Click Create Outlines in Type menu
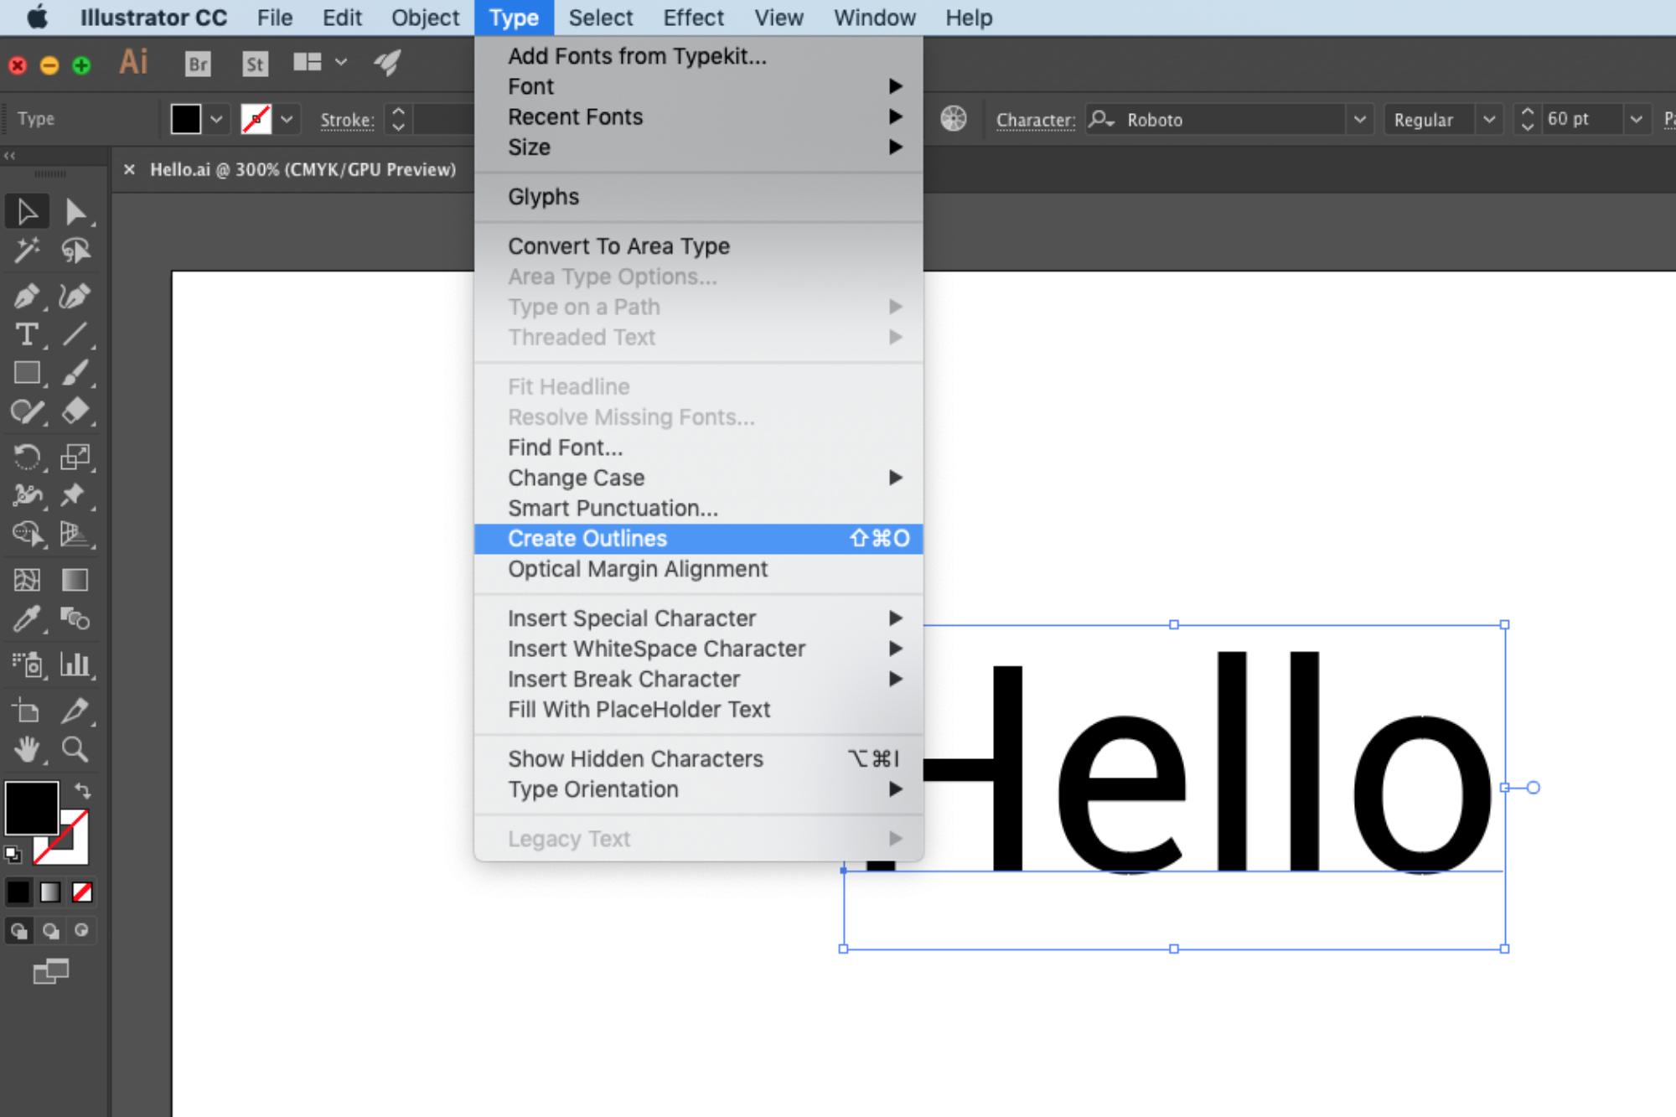 587,537
